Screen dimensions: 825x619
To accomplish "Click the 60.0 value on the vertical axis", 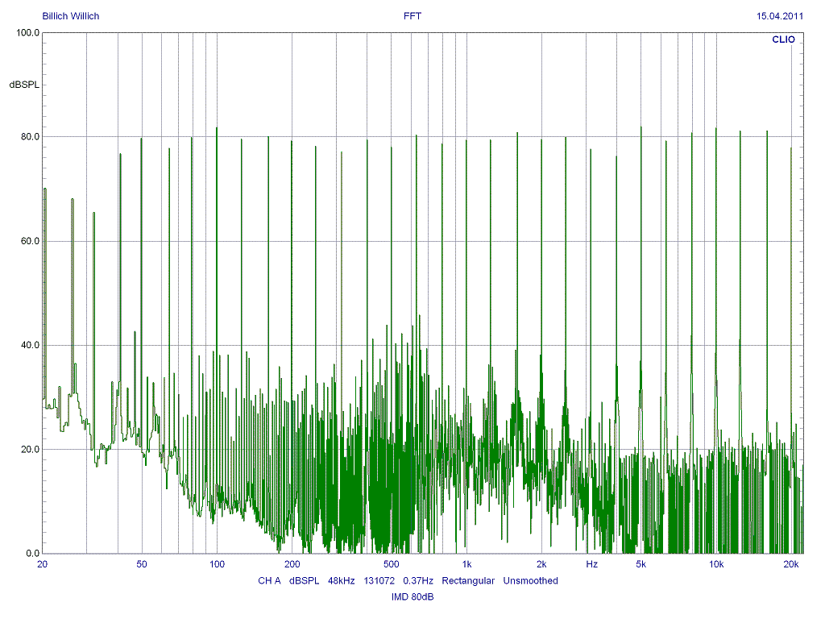I will [30, 241].
